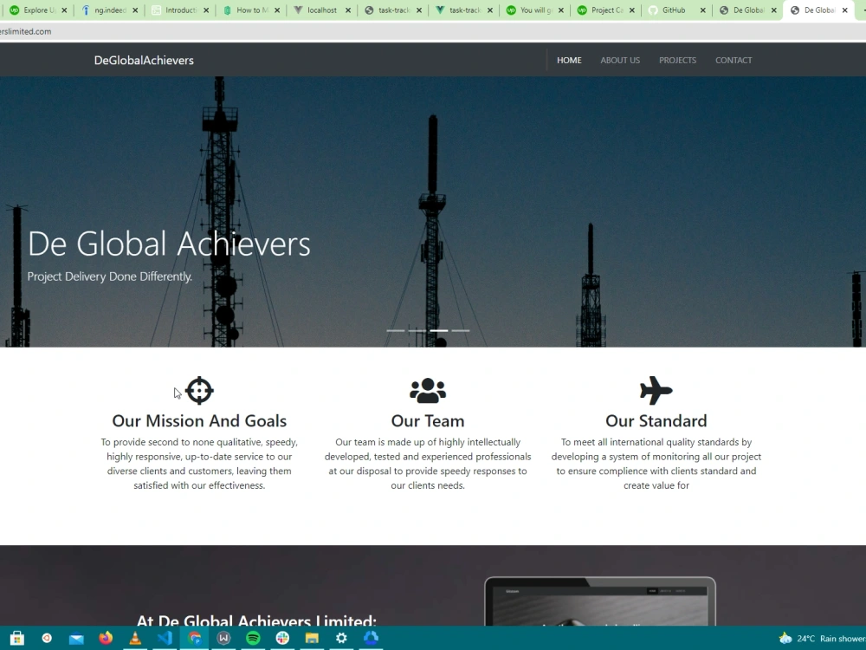This screenshot has height=650, width=866.
Task: Open Windows Settings gear in the taskbar
Action: point(341,638)
